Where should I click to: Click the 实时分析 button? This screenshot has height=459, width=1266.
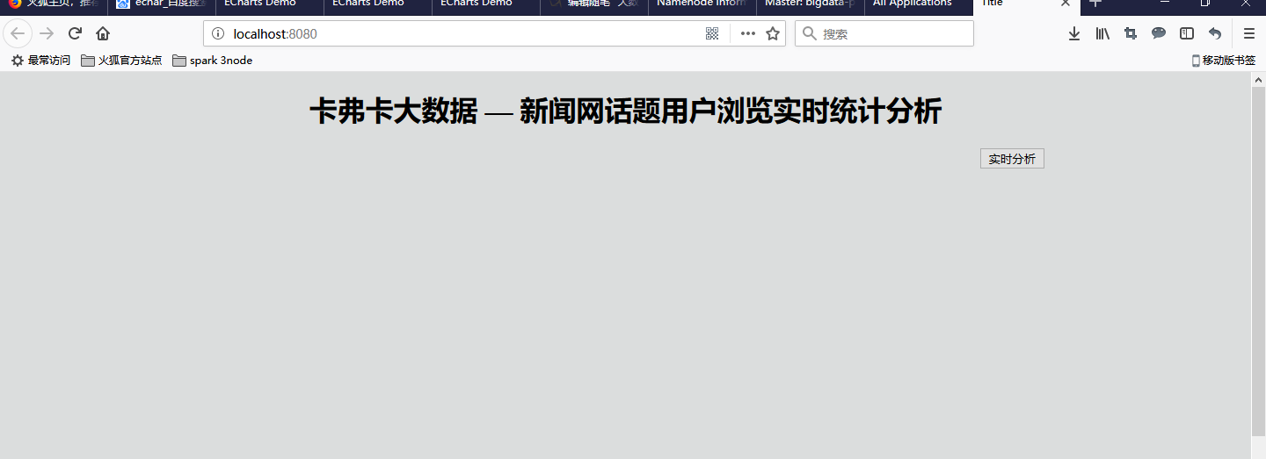click(1012, 159)
